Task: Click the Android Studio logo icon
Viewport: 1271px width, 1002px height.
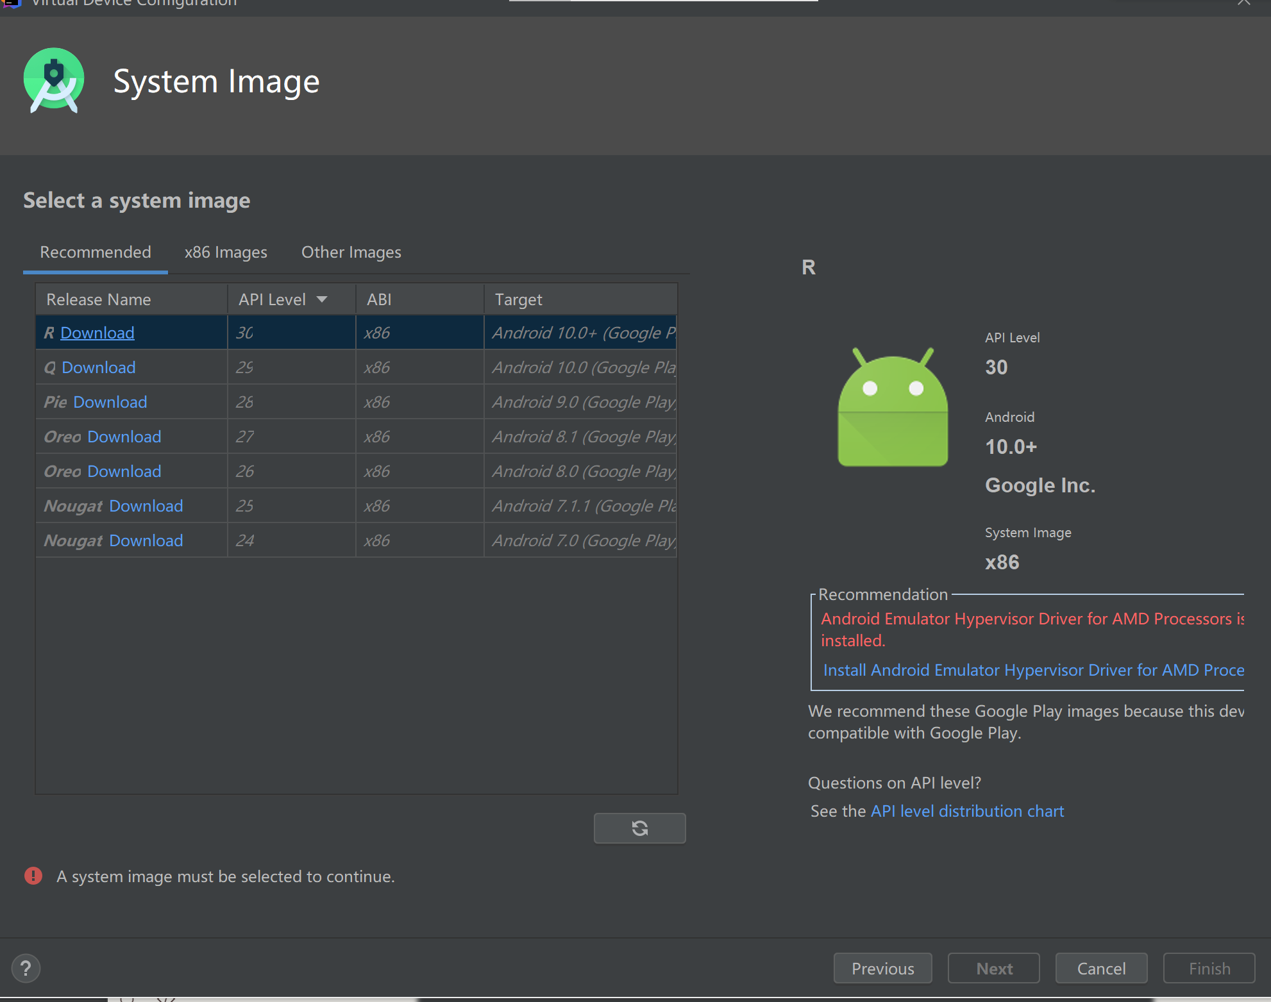Action: point(54,81)
